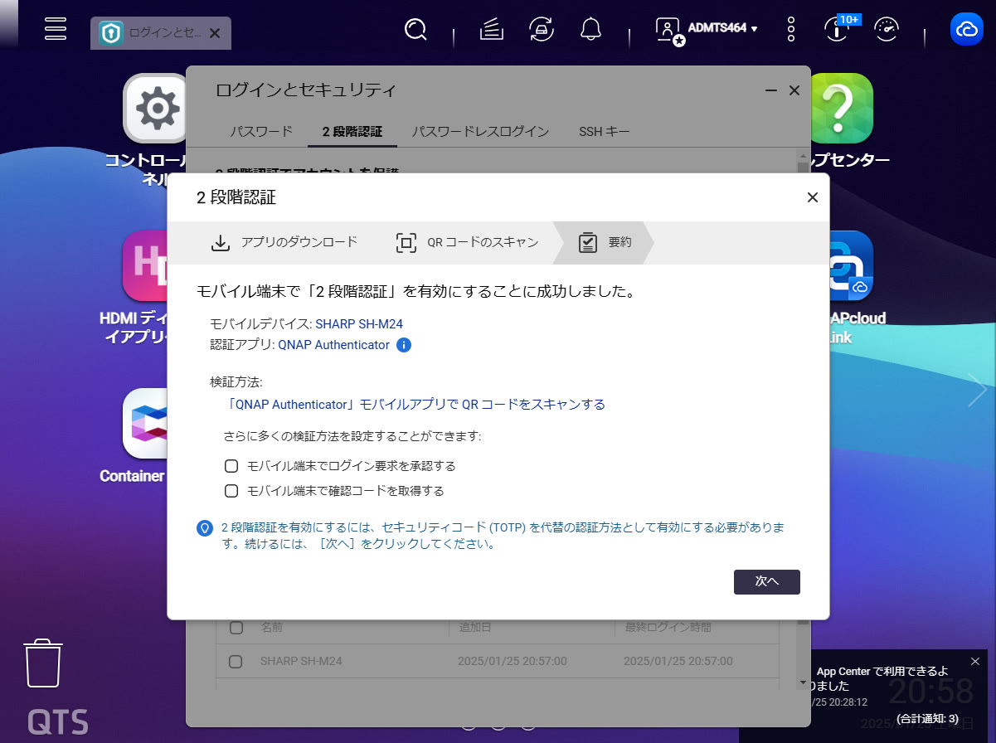Open the myQNAPcloud icon in top bar
This screenshot has height=743, width=996.
[x=967, y=30]
